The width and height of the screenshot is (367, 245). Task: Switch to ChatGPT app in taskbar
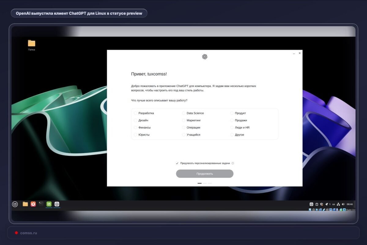57,204
